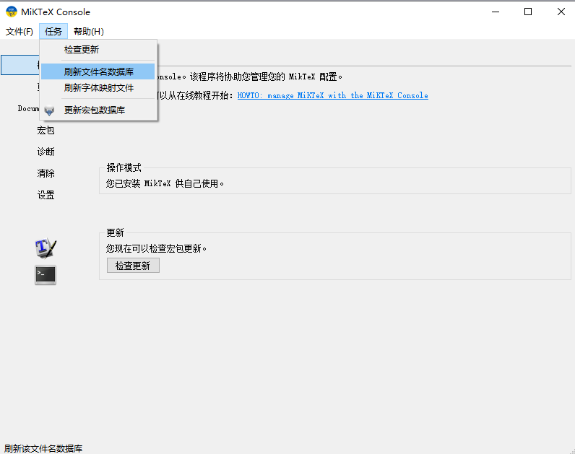Select the partially hidden Docum sidebar page

(28, 108)
